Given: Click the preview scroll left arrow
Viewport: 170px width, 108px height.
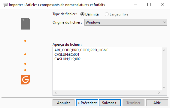Looking at the screenshot, I should 56,92.
